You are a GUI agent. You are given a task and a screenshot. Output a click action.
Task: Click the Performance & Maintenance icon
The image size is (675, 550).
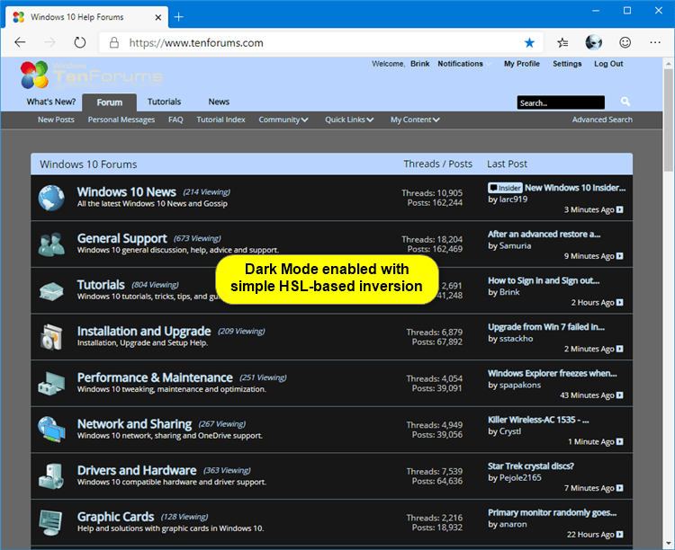click(51, 384)
